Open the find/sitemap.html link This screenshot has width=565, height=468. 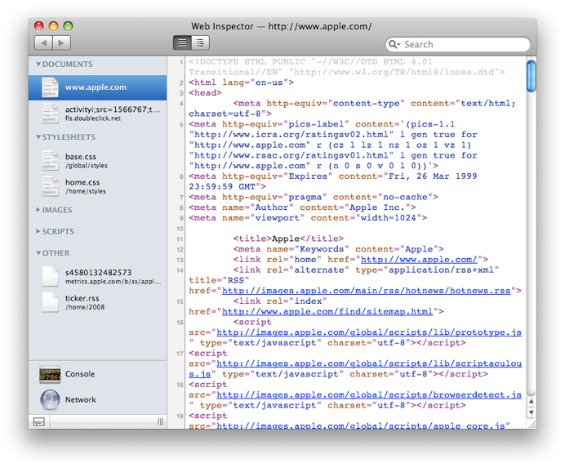327,311
